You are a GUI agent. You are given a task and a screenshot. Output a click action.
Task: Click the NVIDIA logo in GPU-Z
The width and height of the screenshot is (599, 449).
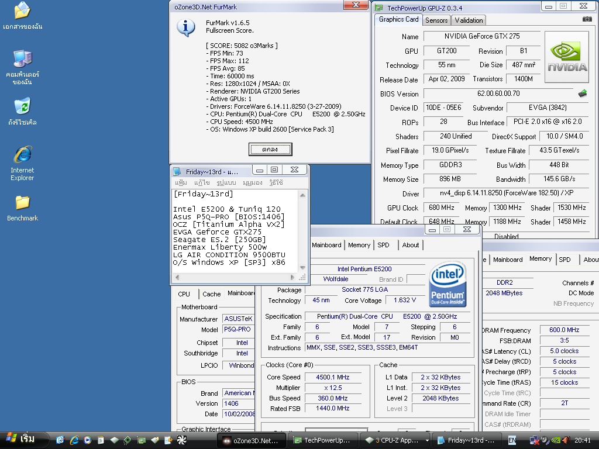tap(566, 57)
